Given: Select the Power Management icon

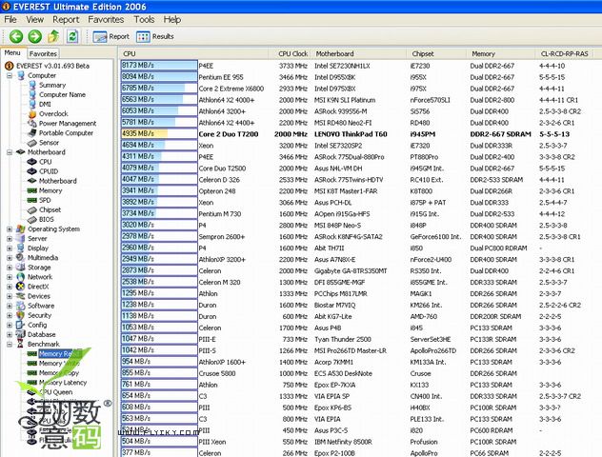Looking at the screenshot, I should point(32,124).
